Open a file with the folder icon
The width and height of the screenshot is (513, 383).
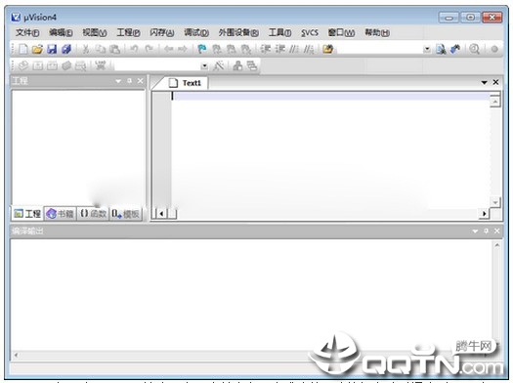(x=38, y=49)
